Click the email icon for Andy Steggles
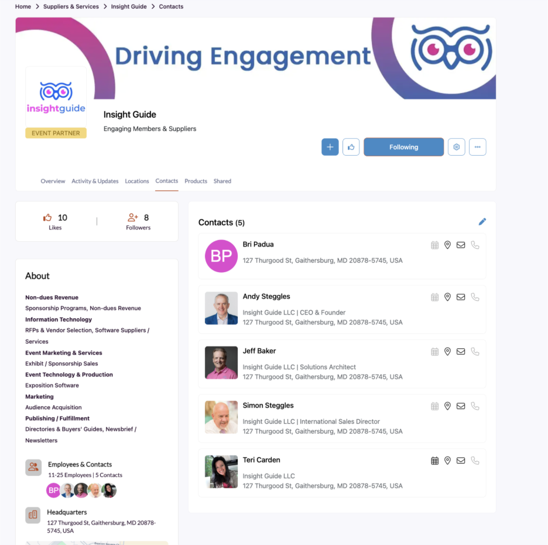 (461, 297)
